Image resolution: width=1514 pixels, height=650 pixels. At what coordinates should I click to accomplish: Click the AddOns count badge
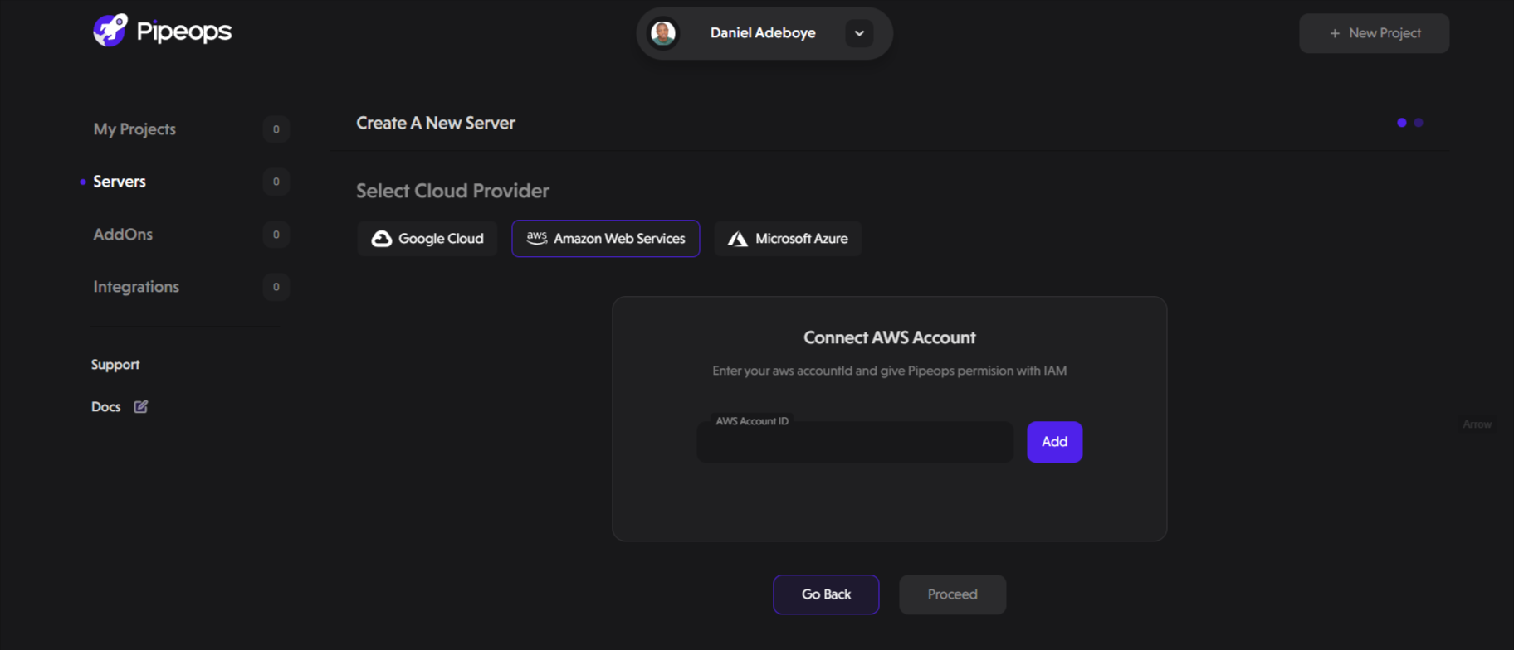click(276, 235)
